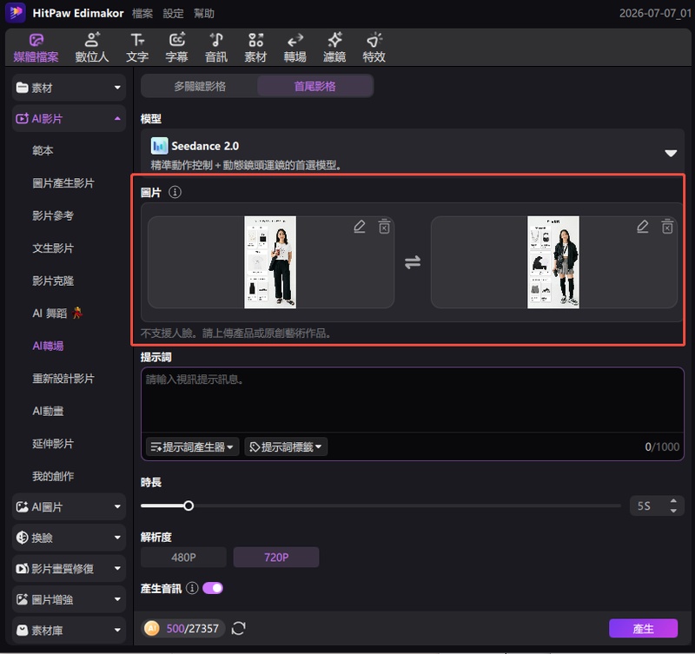Refresh the credits balance
695x654 pixels.
[238, 628]
